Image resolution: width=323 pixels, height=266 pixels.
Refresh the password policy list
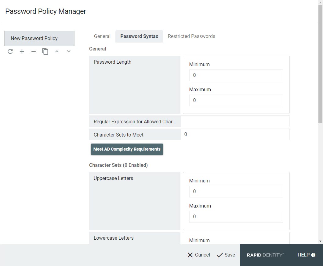pos(10,51)
